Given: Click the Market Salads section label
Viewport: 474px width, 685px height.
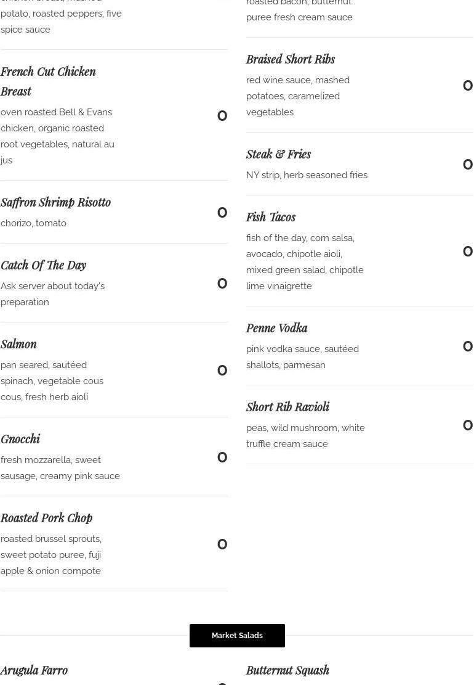Looking at the screenshot, I should point(237,636).
